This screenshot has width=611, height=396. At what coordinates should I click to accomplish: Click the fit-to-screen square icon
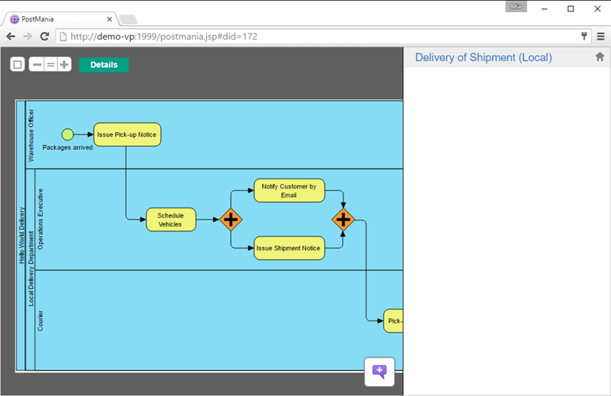(18, 65)
